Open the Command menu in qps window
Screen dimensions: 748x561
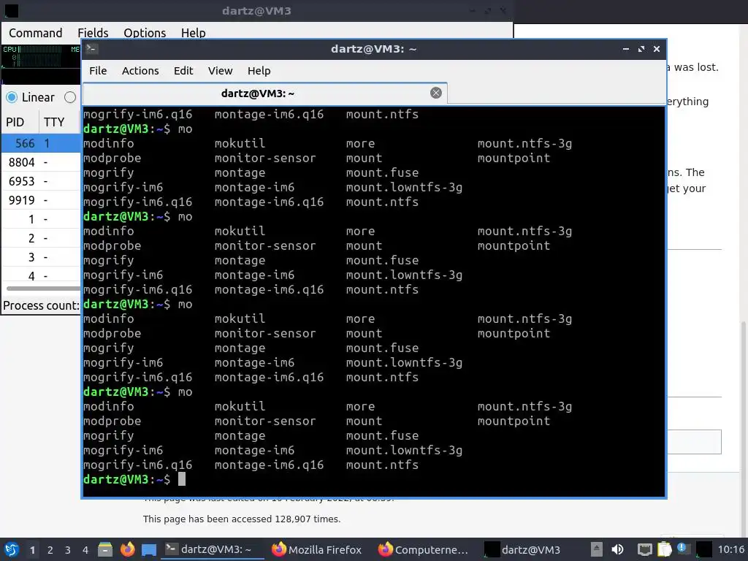pos(35,33)
